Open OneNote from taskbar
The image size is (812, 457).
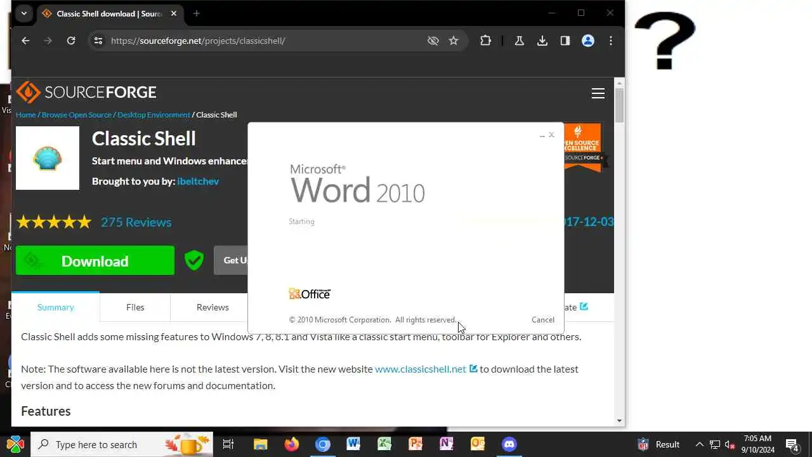tap(446, 444)
